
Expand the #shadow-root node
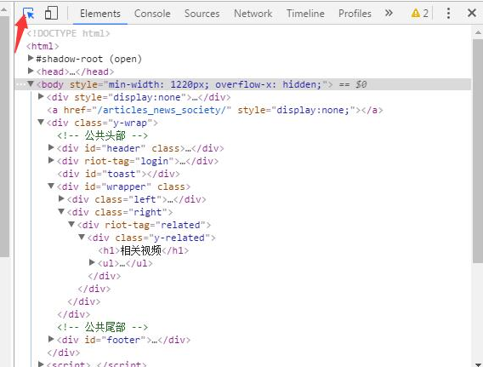[31, 58]
